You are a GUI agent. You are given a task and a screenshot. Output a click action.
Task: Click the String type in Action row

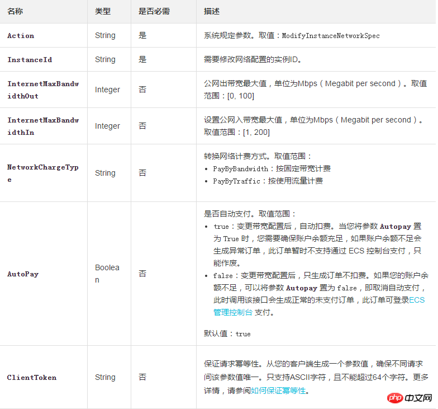click(x=105, y=36)
